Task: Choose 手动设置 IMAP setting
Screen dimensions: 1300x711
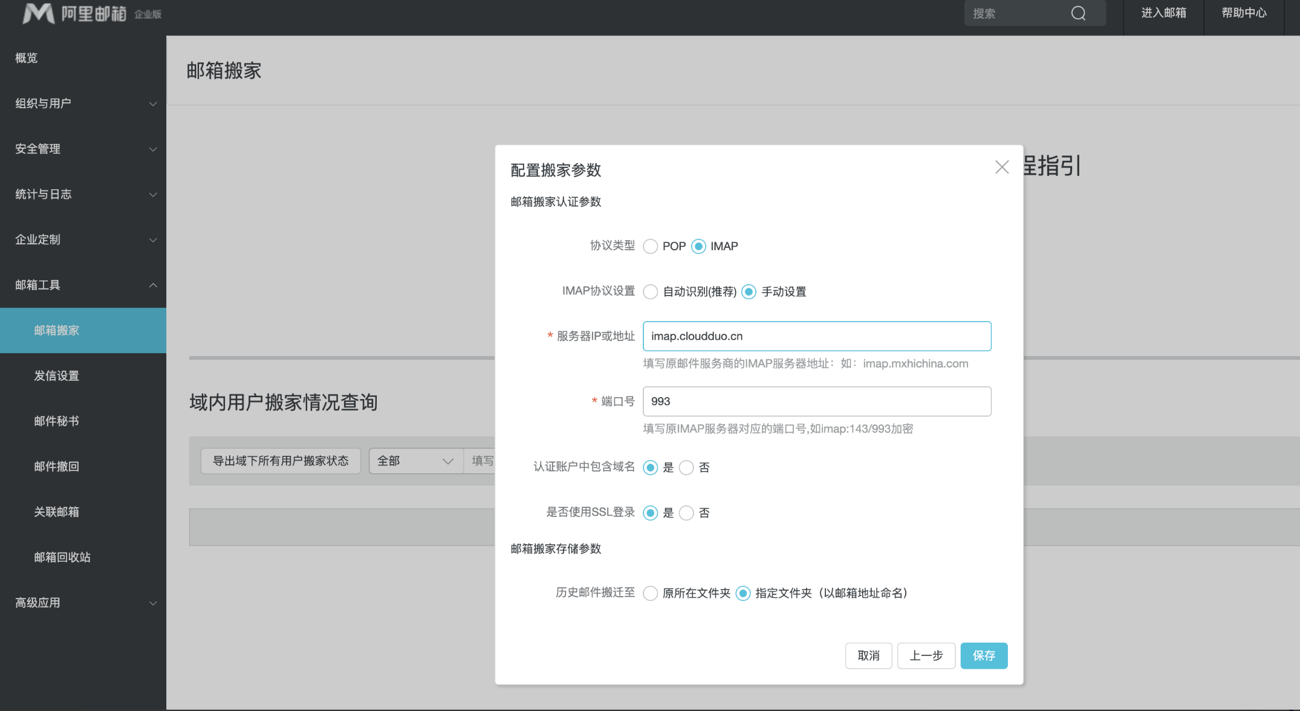Action: click(749, 292)
